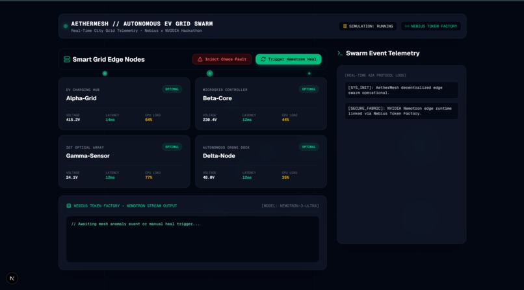The image size is (524, 290).
Task: Click the Swarm Event Telemetry heading
Action: click(x=383, y=53)
